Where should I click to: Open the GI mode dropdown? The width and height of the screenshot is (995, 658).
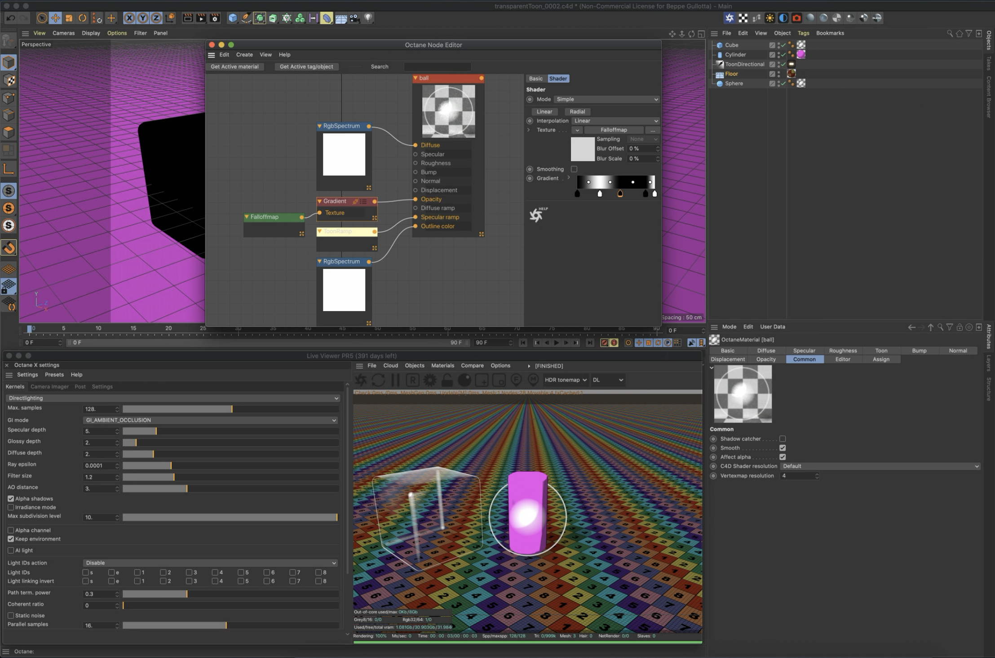[x=210, y=420]
